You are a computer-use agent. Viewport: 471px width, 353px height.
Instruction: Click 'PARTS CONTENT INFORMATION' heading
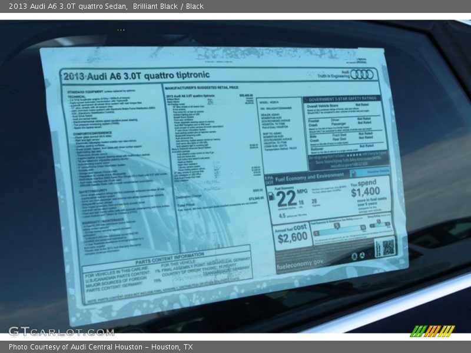(x=170, y=258)
